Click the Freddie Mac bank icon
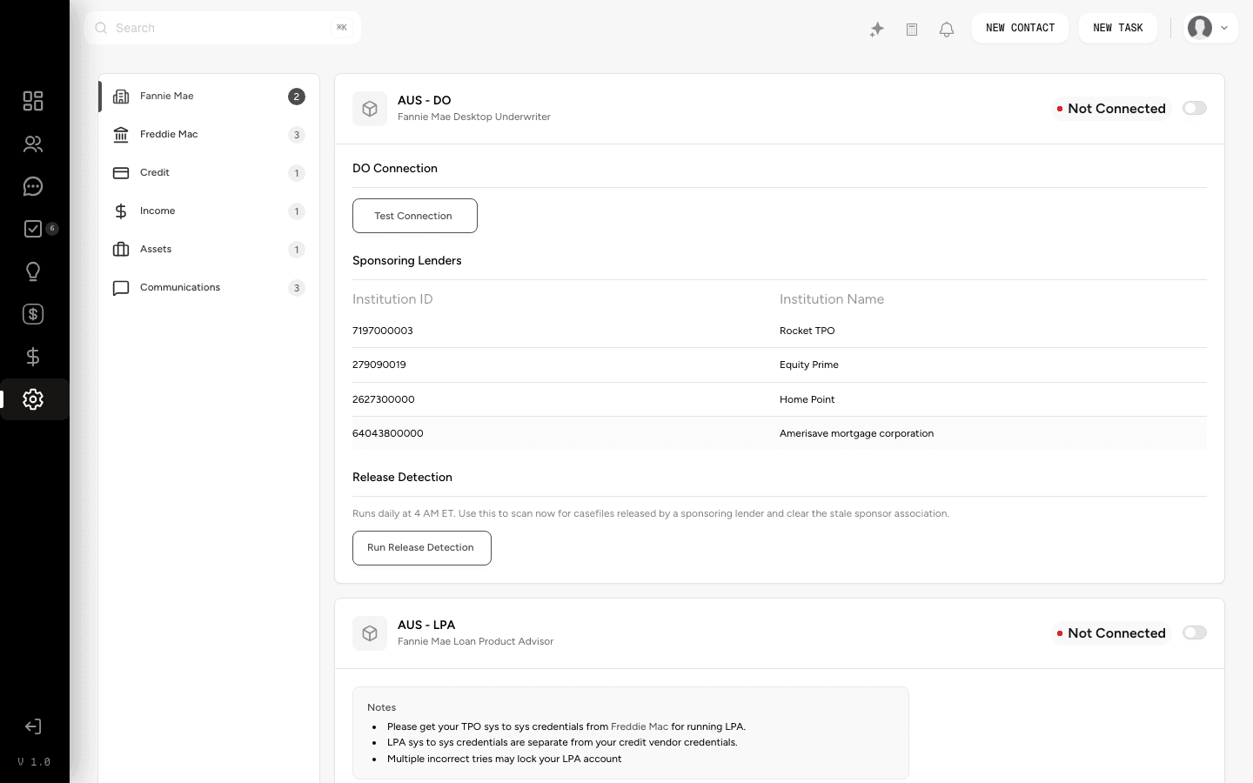1253x783 pixels. point(121,135)
